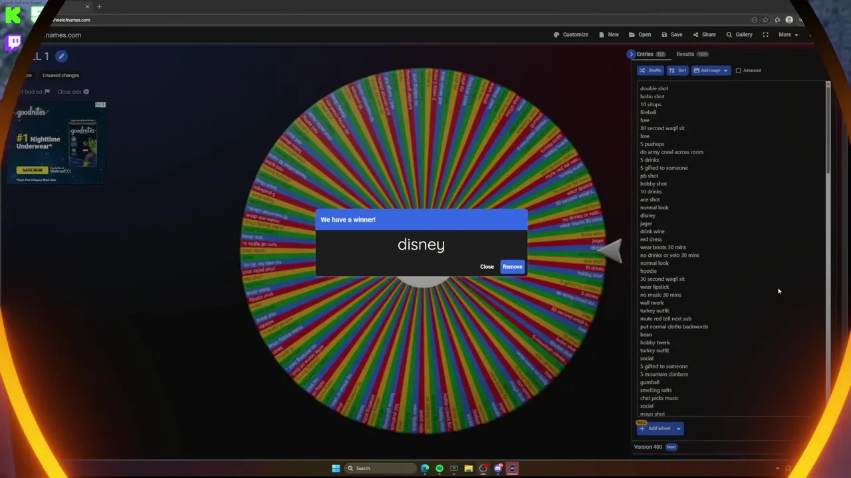Click the 'chat picks music' entry

(x=660, y=398)
